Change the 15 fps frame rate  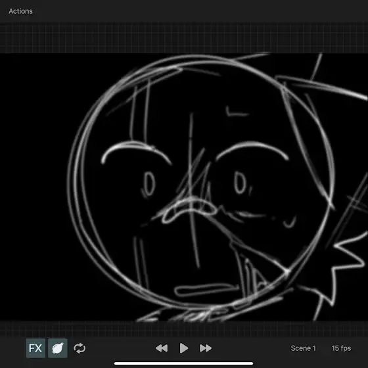coord(341,348)
